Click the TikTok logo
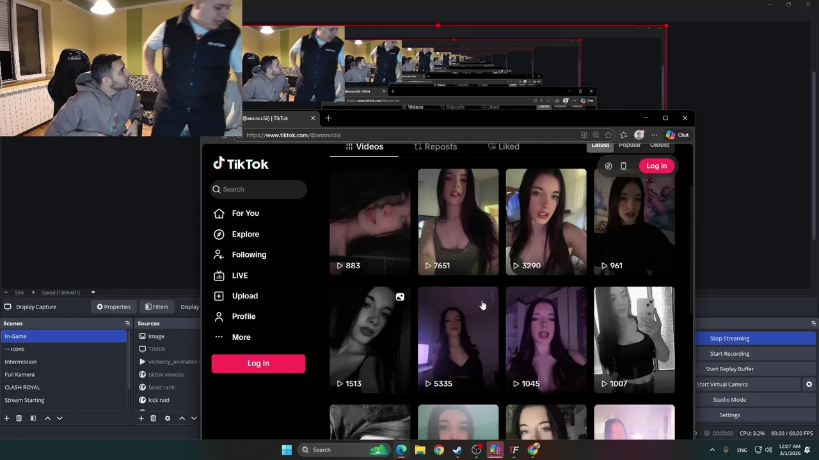This screenshot has width=819, height=460. [x=241, y=164]
